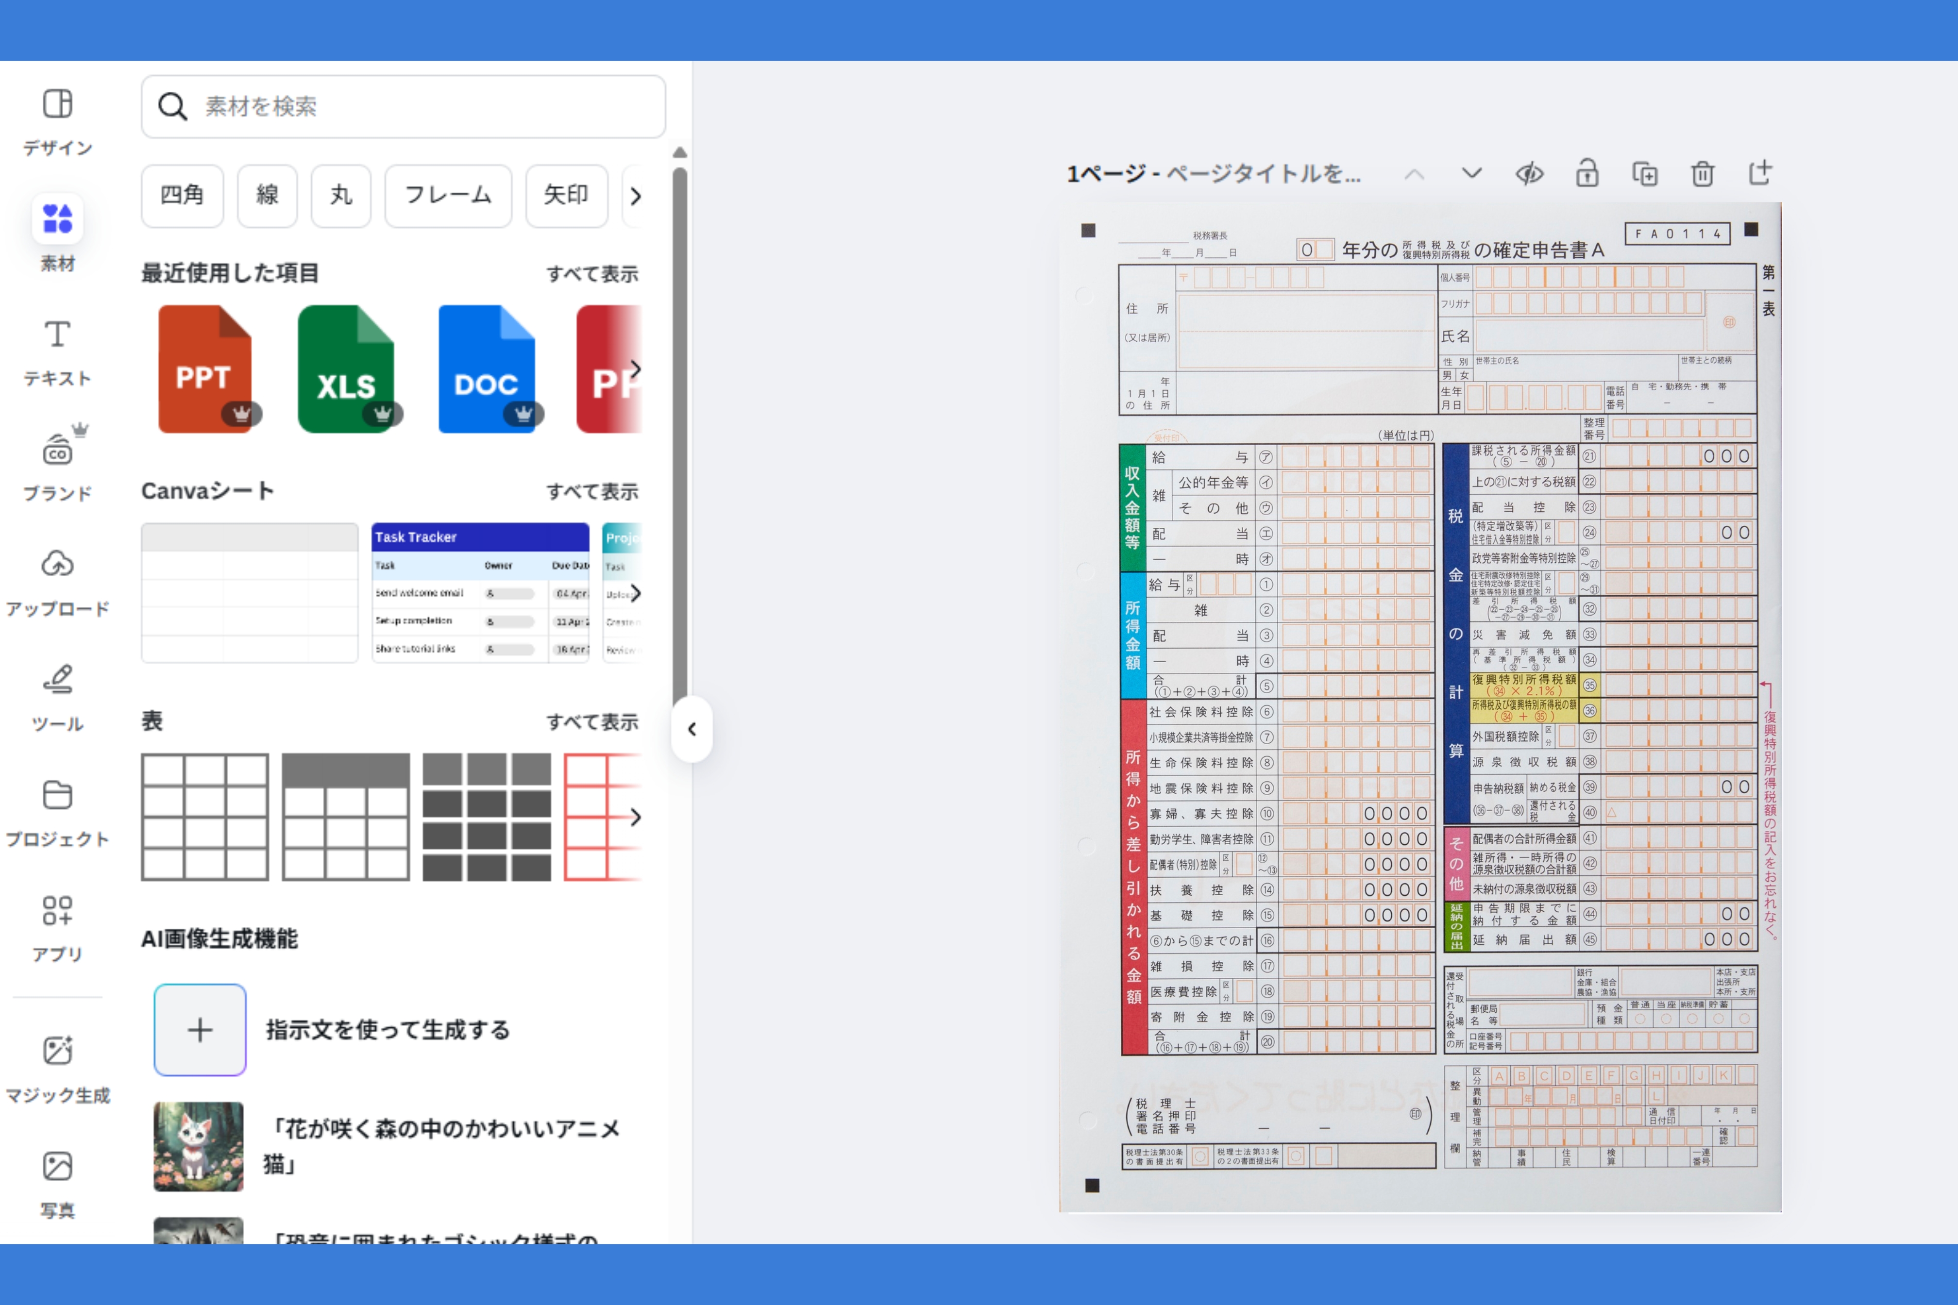Insert the plain outline table
The image size is (1958, 1305).
click(x=205, y=817)
